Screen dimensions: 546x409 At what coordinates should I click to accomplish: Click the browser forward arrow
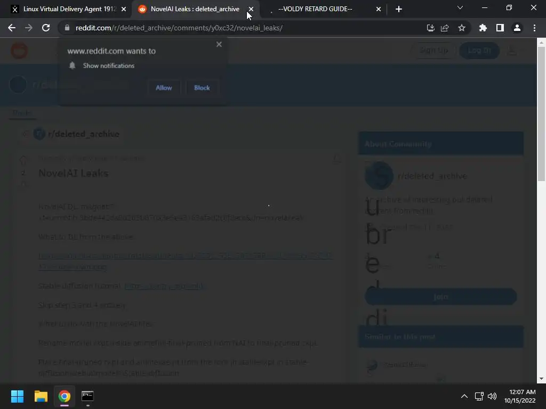(29, 28)
